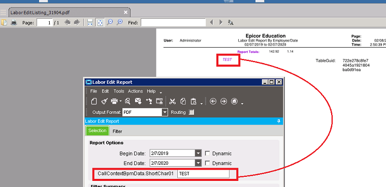Check Dynamic for Begin Date
Image resolution: width=386 pixels, height=187 pixels.
208,153
